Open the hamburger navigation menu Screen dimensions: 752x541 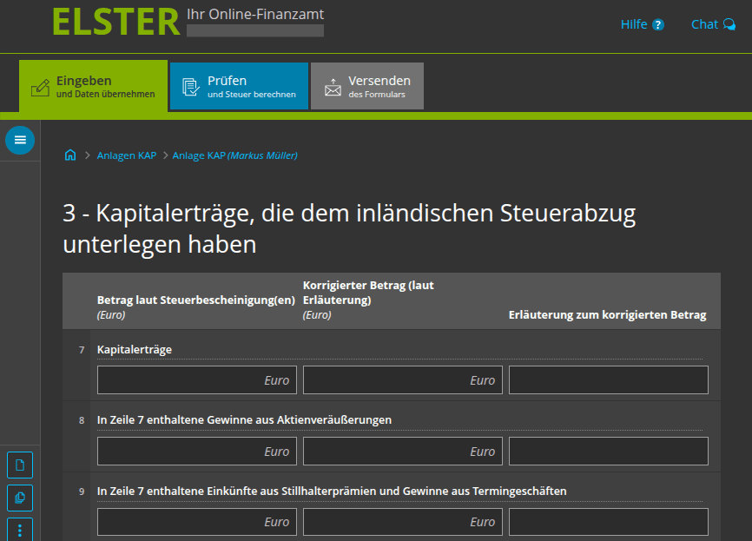(20, 140)
